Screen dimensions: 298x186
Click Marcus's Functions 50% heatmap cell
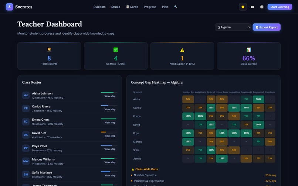pyautogui.click(x=270, y=142)
